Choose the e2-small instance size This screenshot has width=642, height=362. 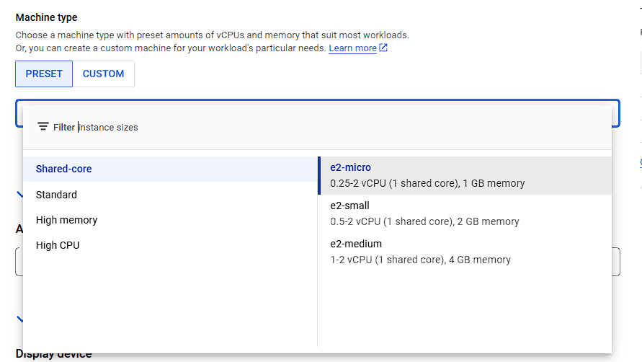pyautogui.click(x=349, y=206)
